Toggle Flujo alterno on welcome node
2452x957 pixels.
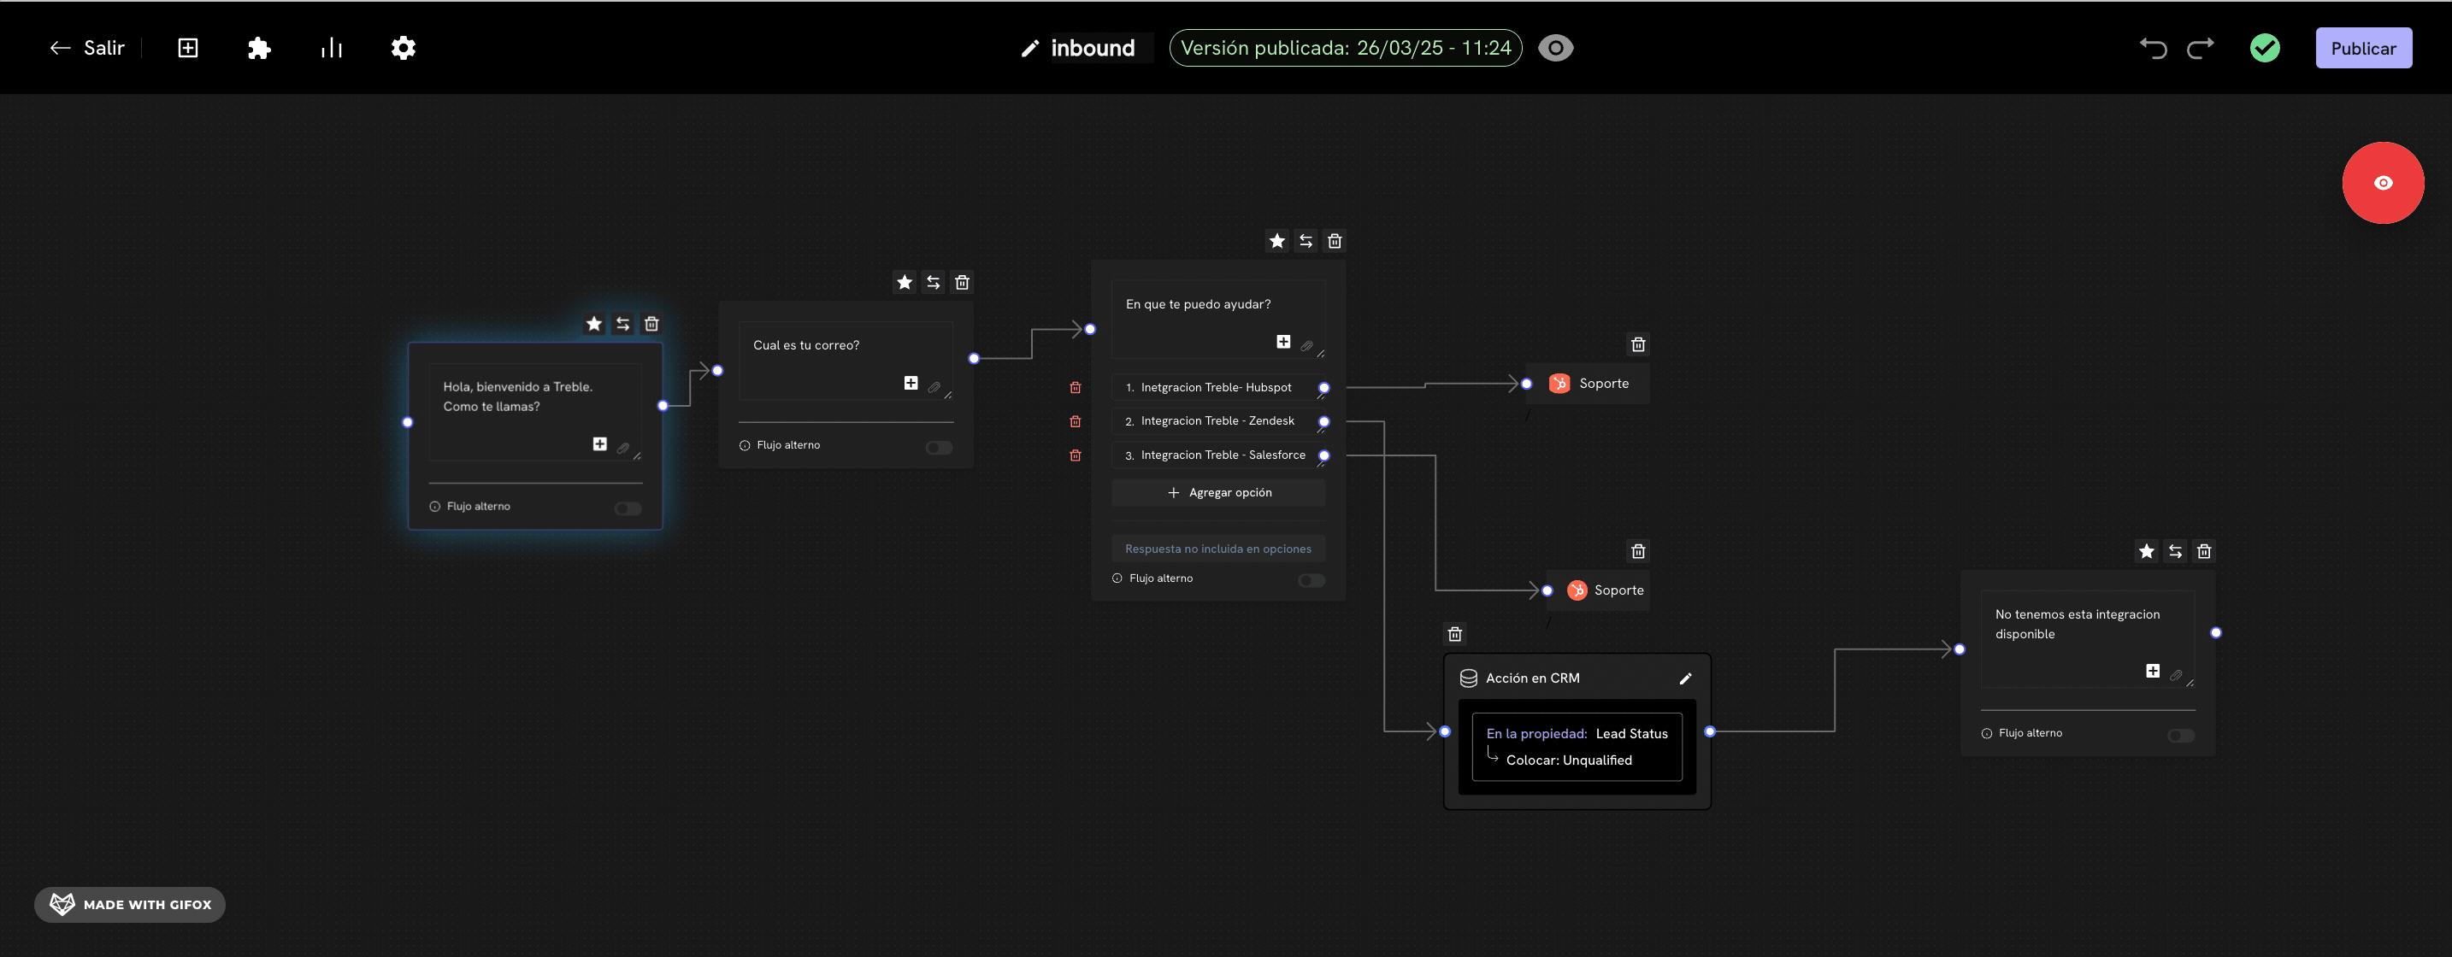628,508
